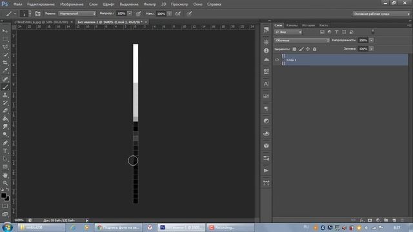Select the Crop tool
Screen dimensions: 413x232
pyautogui.click(x=5, y=63)
